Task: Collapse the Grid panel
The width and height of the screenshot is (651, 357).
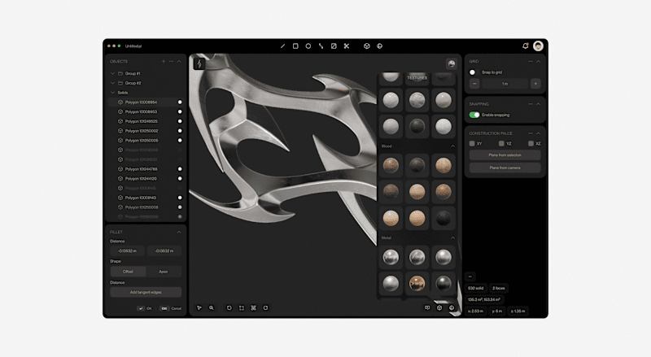Action: (538, 62)
